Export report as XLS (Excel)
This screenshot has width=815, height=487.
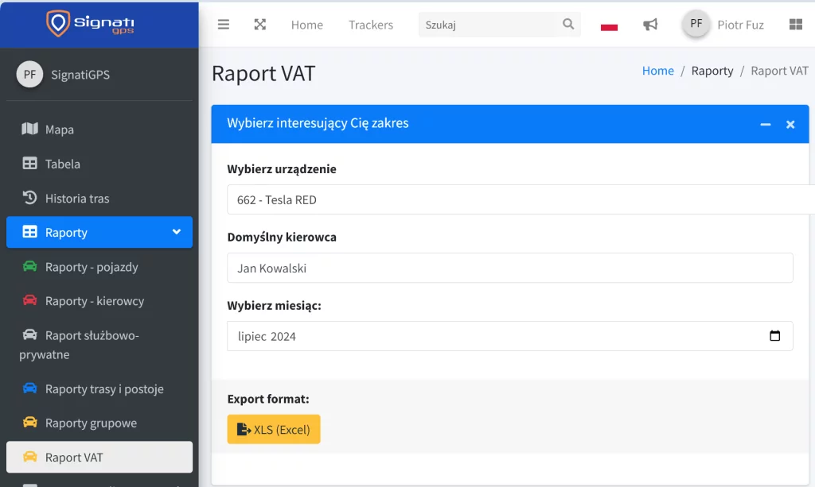tap(274, 429)
